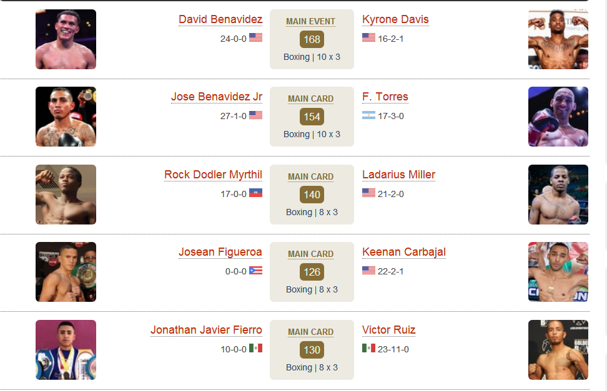Click the USA flag next to Keenan Carbajal's record
This screenshot has width=607, height=391.
368,271
